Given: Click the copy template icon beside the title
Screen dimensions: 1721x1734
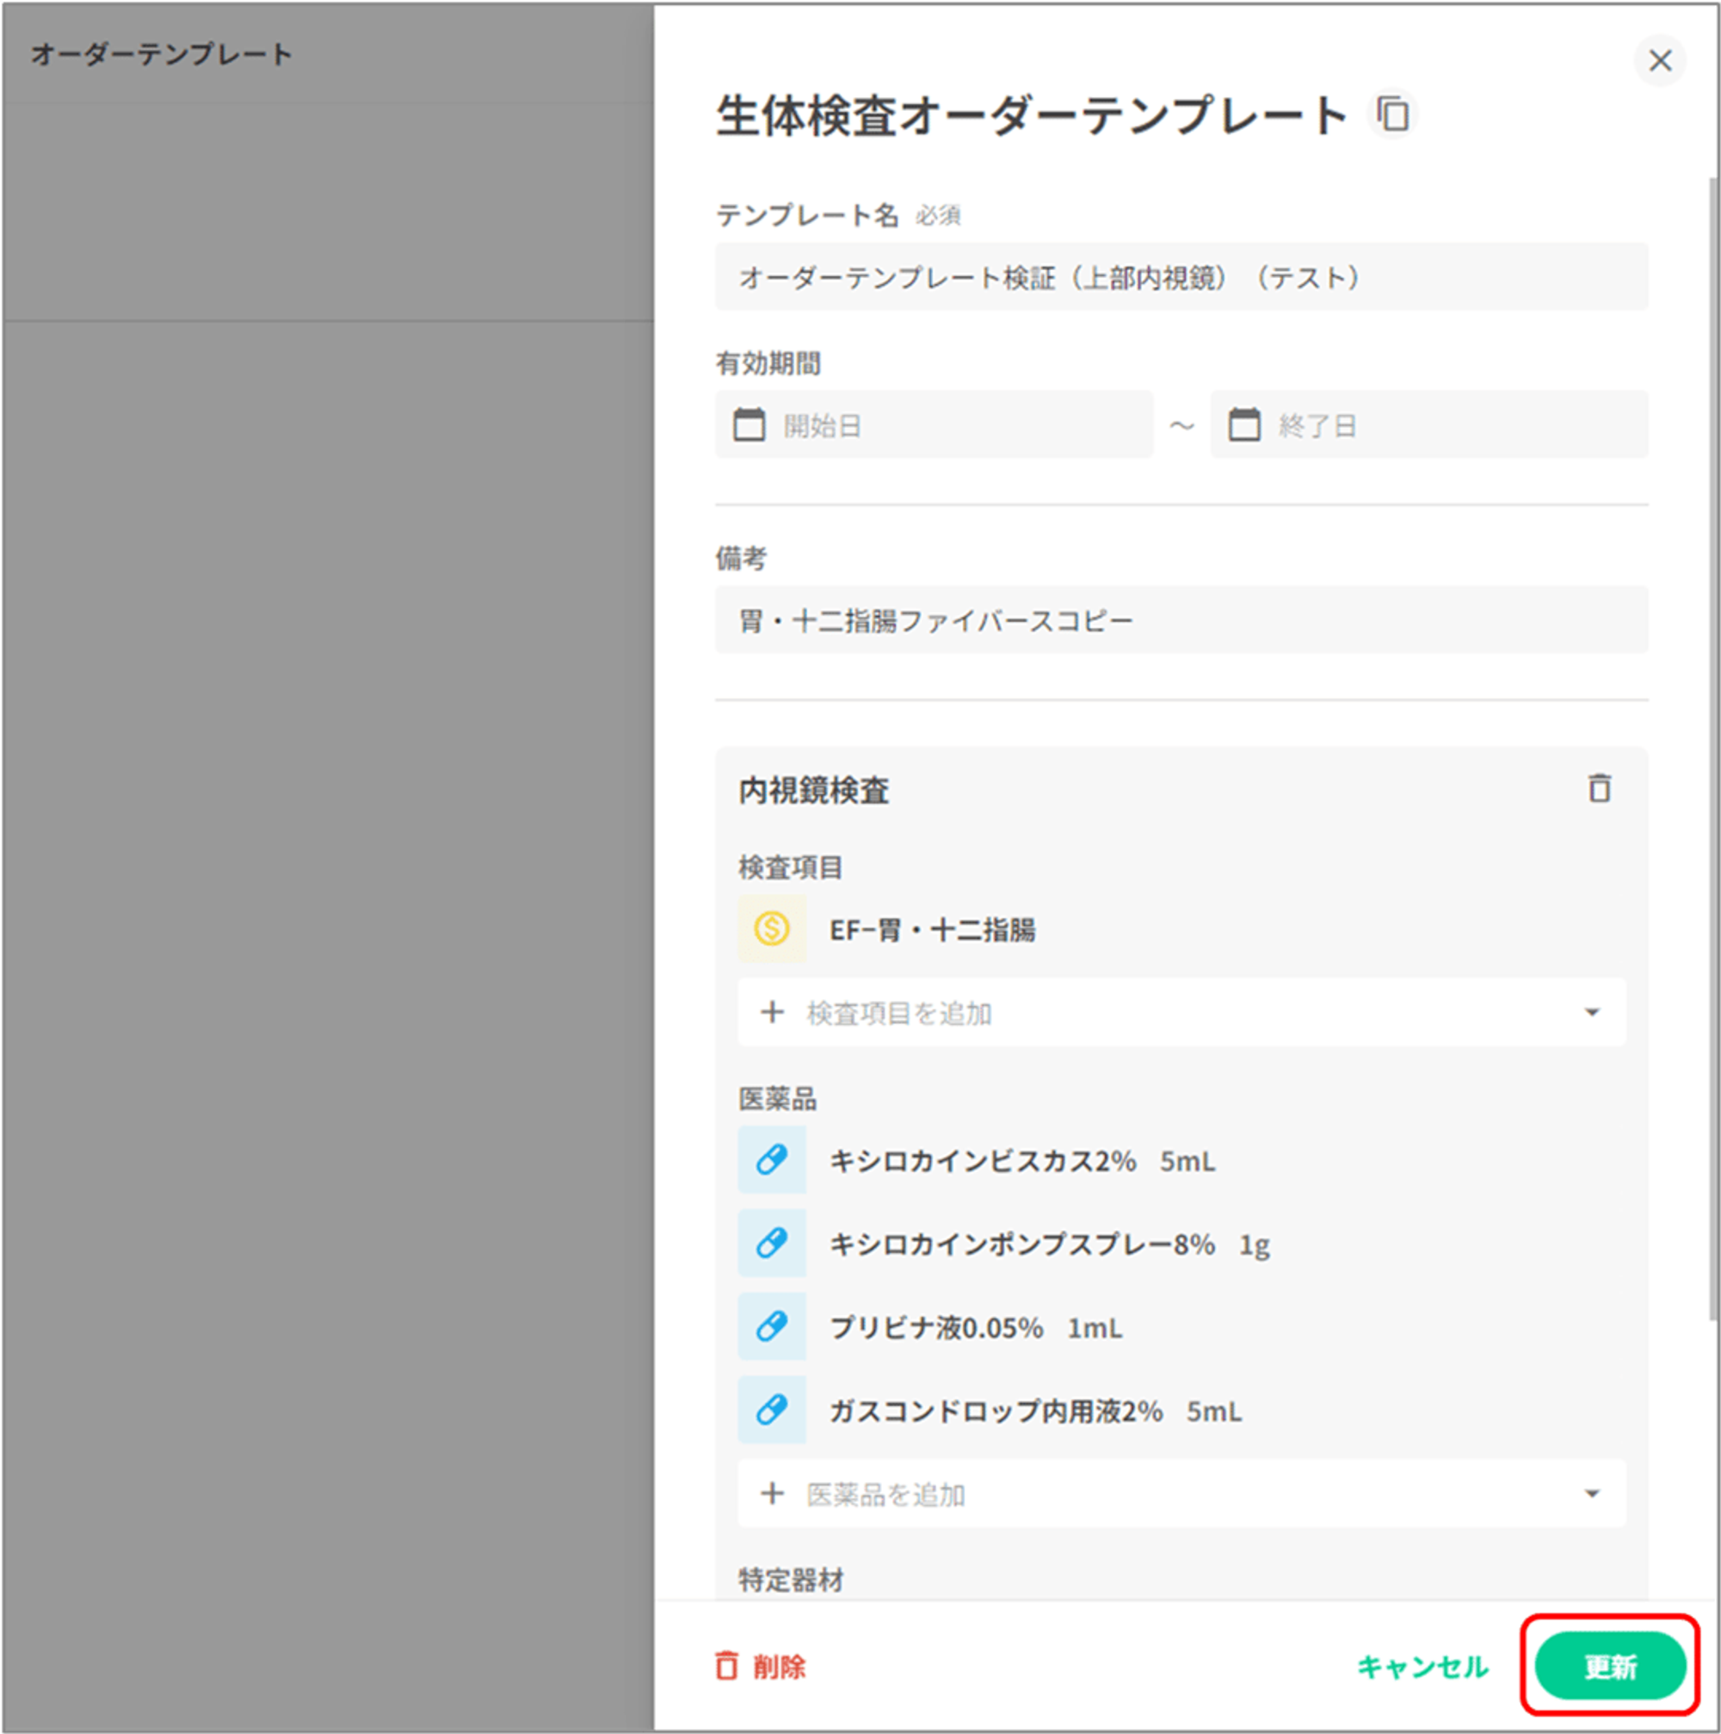Looking at the screenshot, I should coord(1391,114).
